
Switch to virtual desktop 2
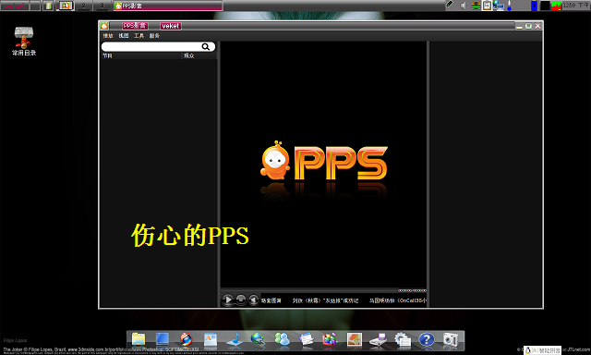[x=83, y=6]
